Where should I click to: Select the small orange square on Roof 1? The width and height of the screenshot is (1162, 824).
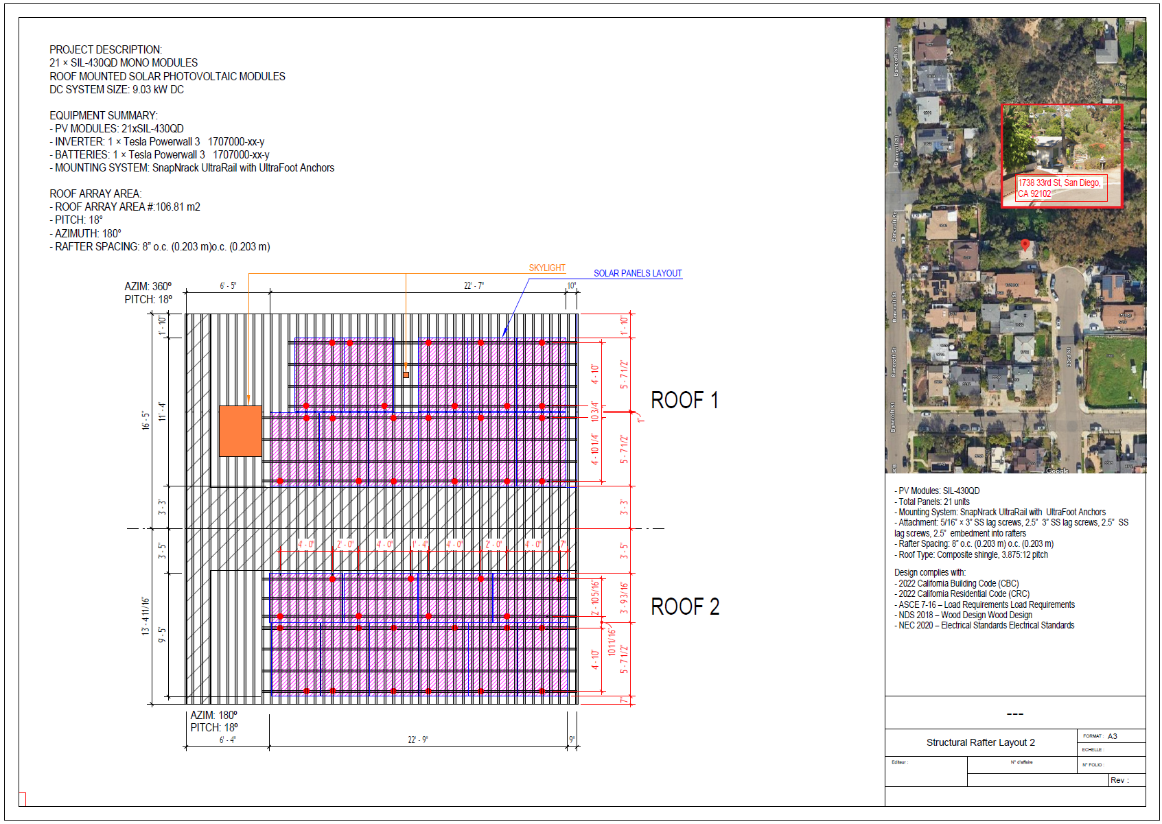tap(406, 375)
